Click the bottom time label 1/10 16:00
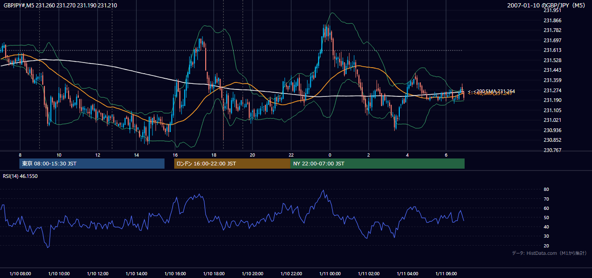The image size is (592, 278). (175, 274)
